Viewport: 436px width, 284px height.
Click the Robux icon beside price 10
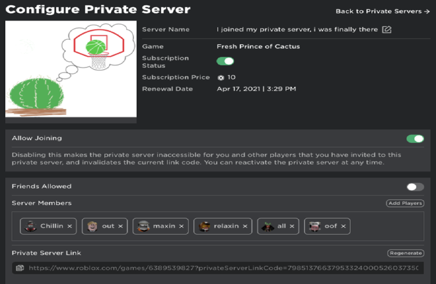click(x=221, y=77)
